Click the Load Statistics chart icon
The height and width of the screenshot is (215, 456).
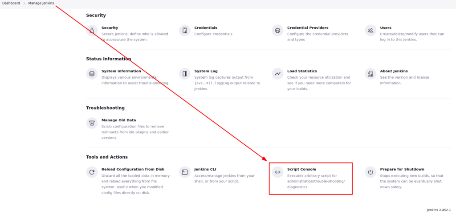[277, 74]
